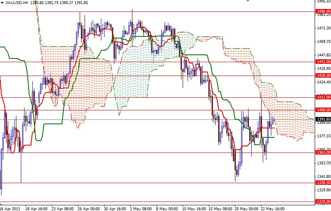The image size is (331, 211).
Task: Click the 1471.30 price axis value
Action: 324,28
